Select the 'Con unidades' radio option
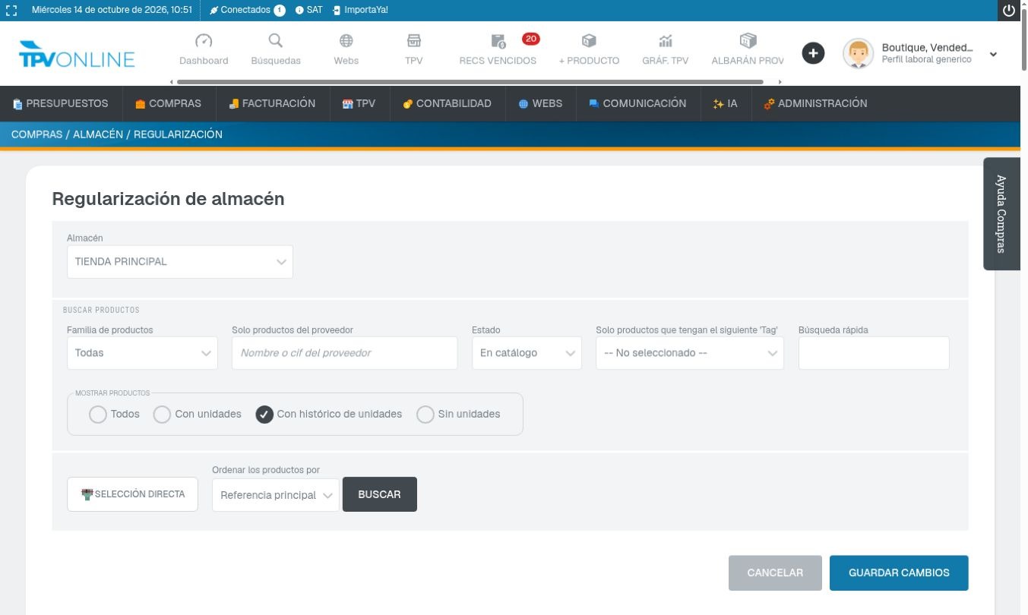The image size is (1028, 615). [x=162, y=415]
